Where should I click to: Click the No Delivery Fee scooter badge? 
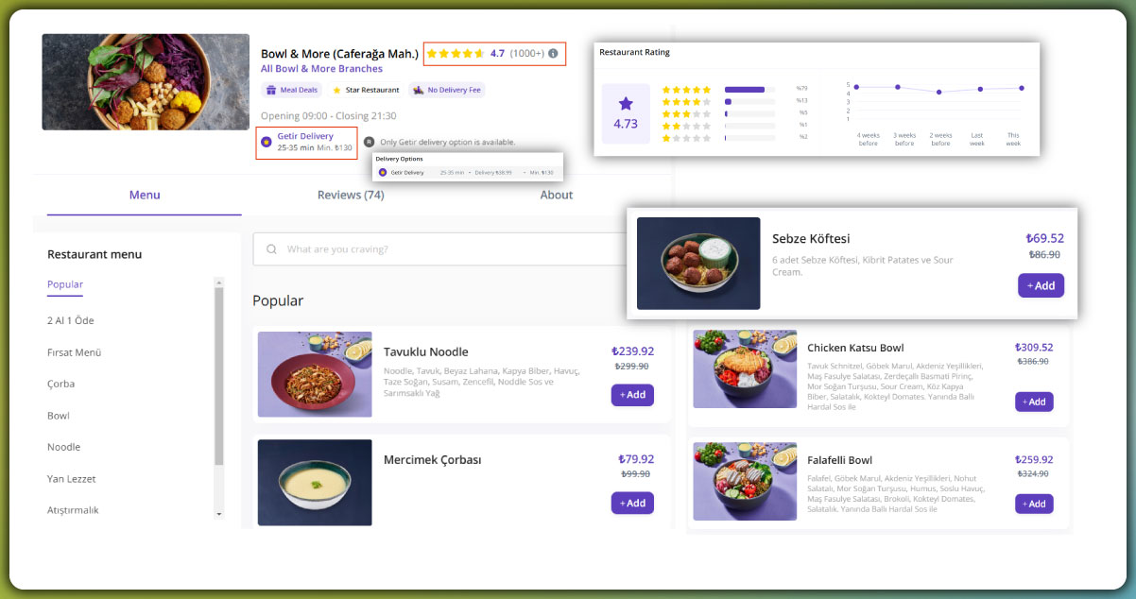[x=446, y=91]
